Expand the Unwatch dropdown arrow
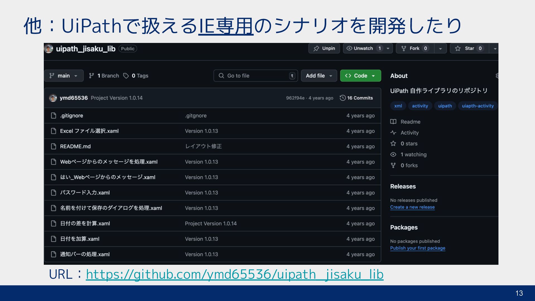This screenshot has height=301, width=535. 388,48
